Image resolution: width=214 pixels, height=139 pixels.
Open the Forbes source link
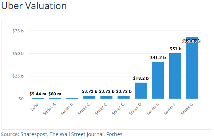pos(114,134)
